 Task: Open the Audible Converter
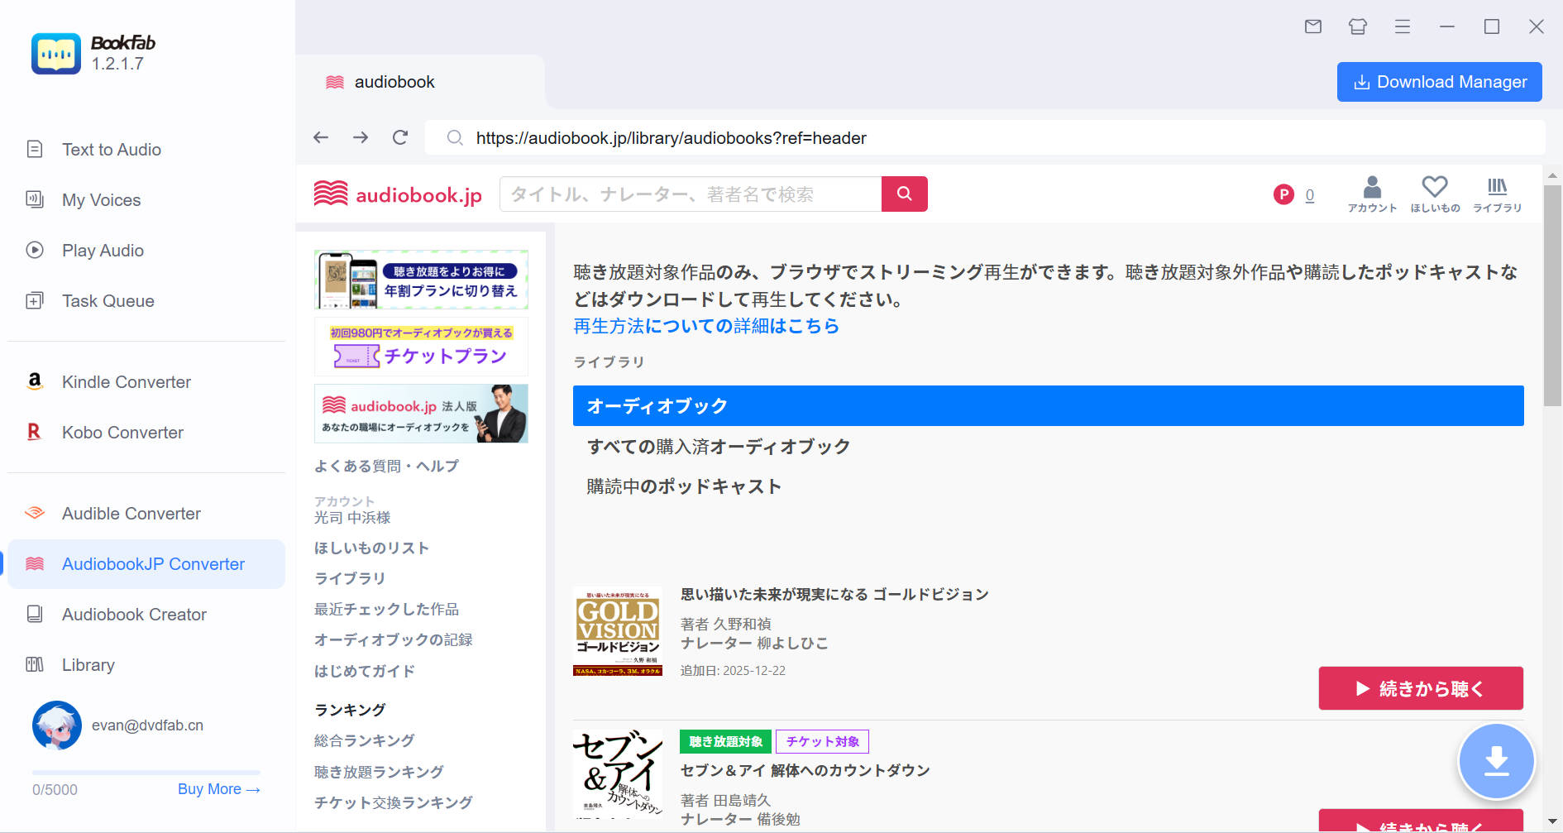point(130,513)
